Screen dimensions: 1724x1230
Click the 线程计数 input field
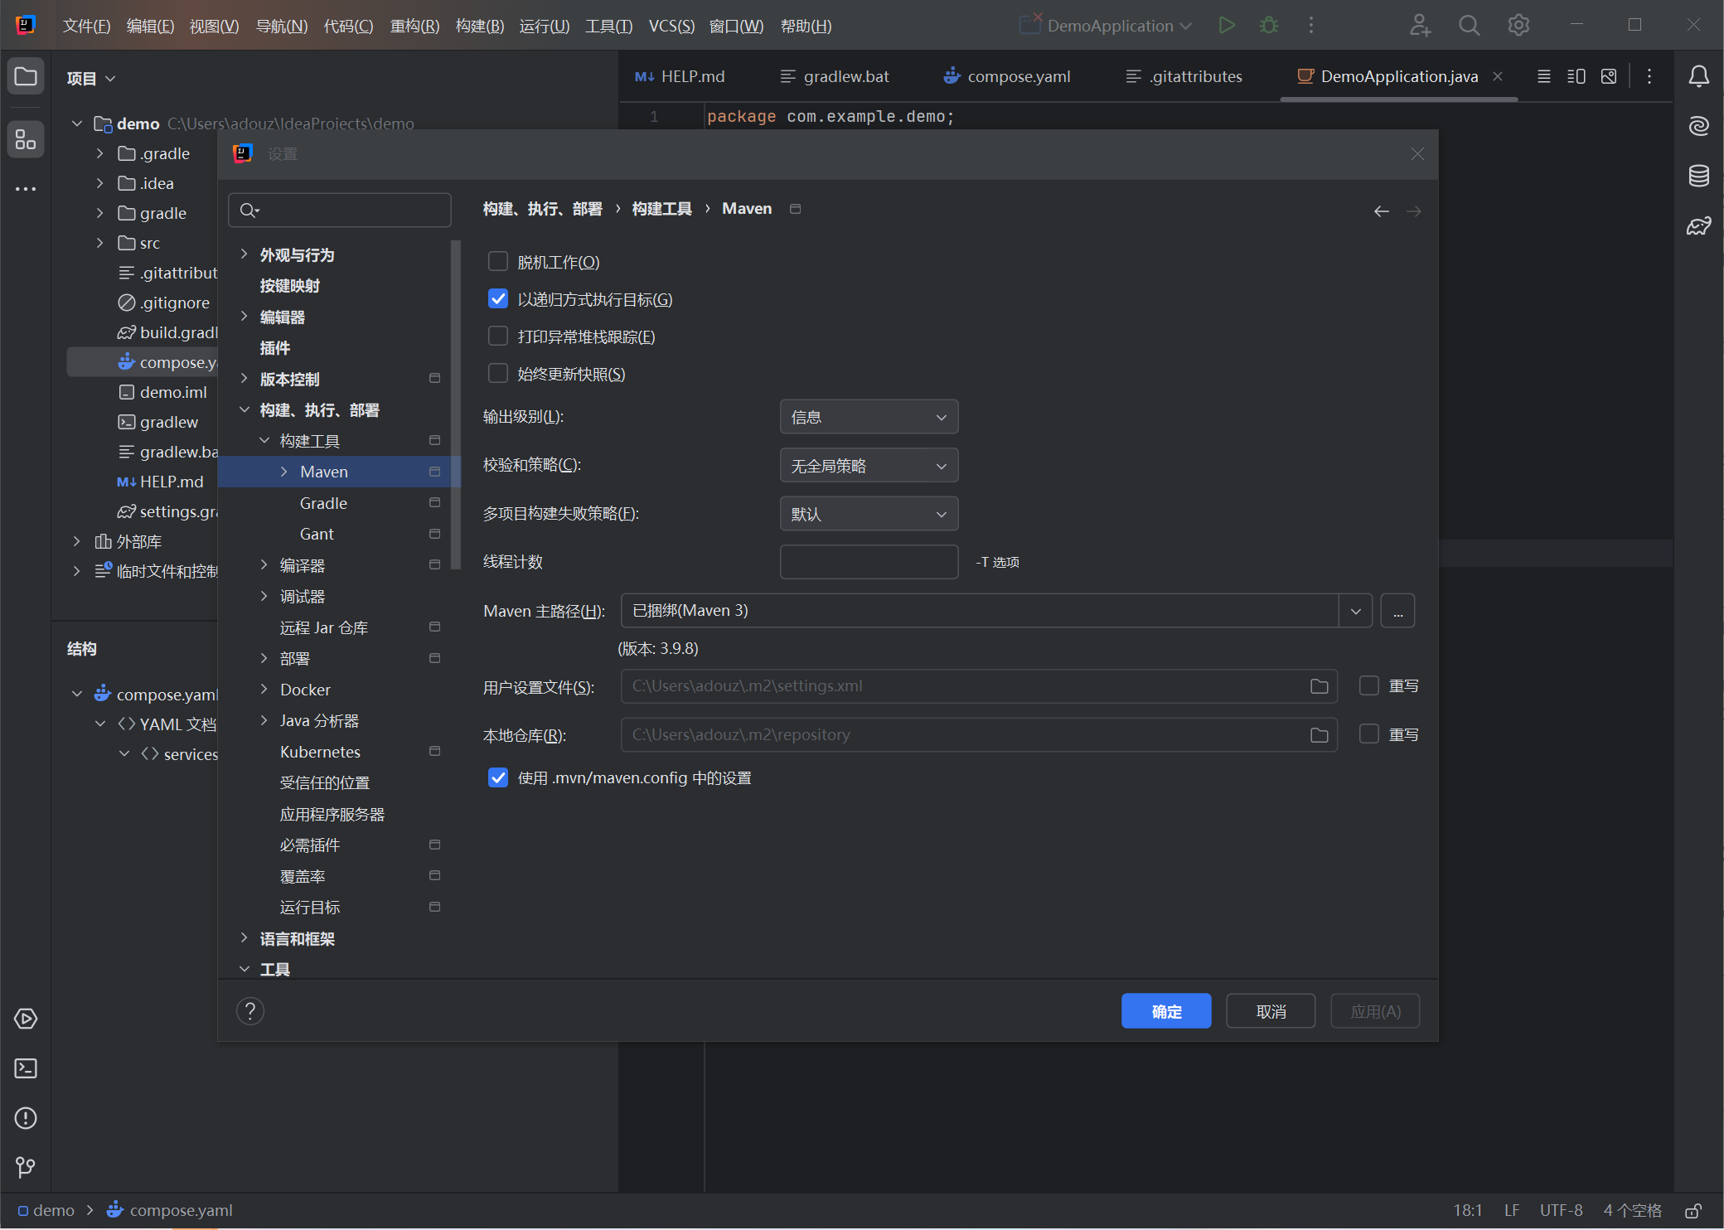pos(869,562)
